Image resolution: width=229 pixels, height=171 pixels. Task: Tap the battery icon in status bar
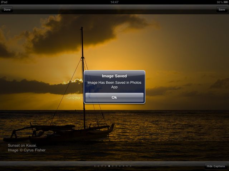coord(226,2)
